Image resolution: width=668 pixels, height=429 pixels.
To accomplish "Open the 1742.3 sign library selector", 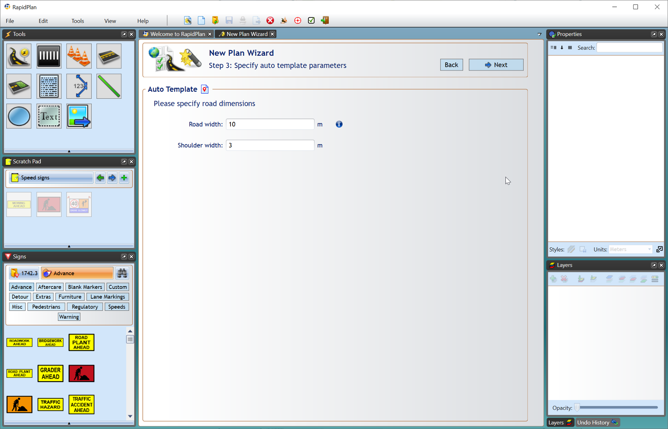I will click(24, 273).
